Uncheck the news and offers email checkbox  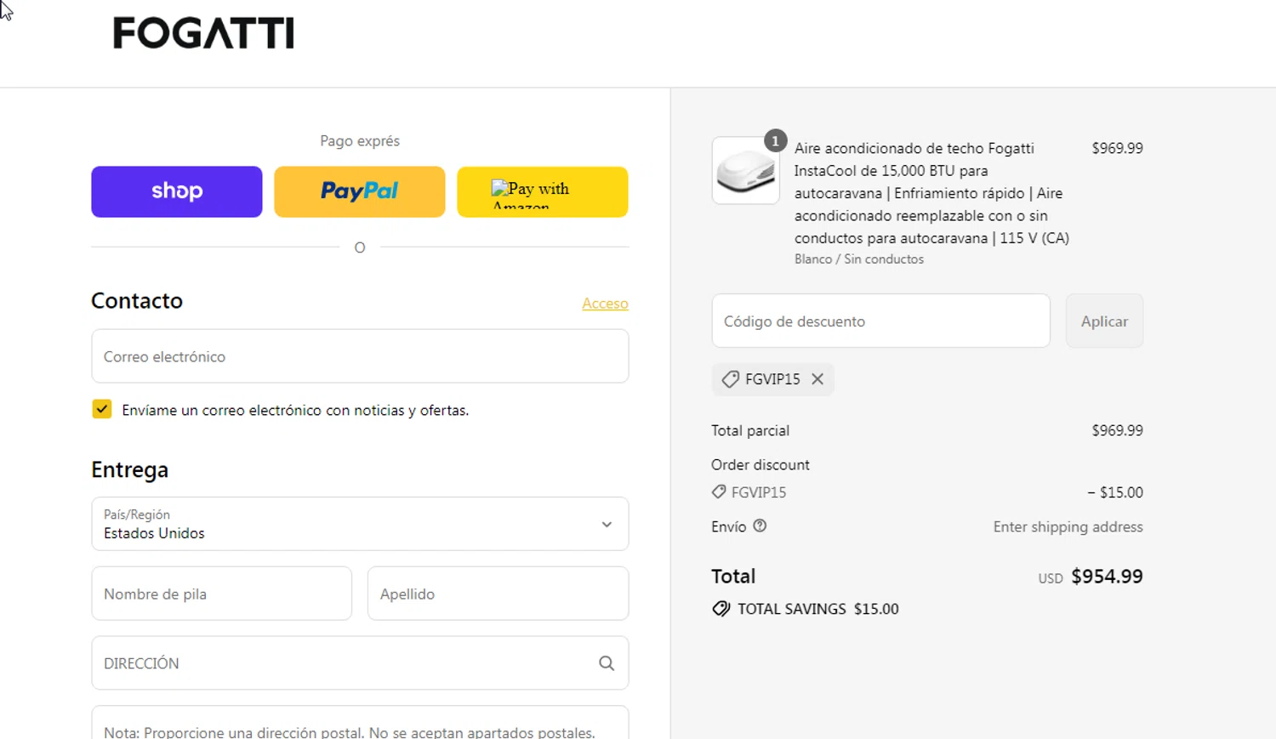(102, 410)
